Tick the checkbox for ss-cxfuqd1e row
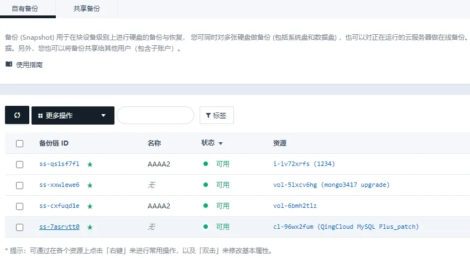The width and height of the screenshot is (470, 258). point(19,206)
